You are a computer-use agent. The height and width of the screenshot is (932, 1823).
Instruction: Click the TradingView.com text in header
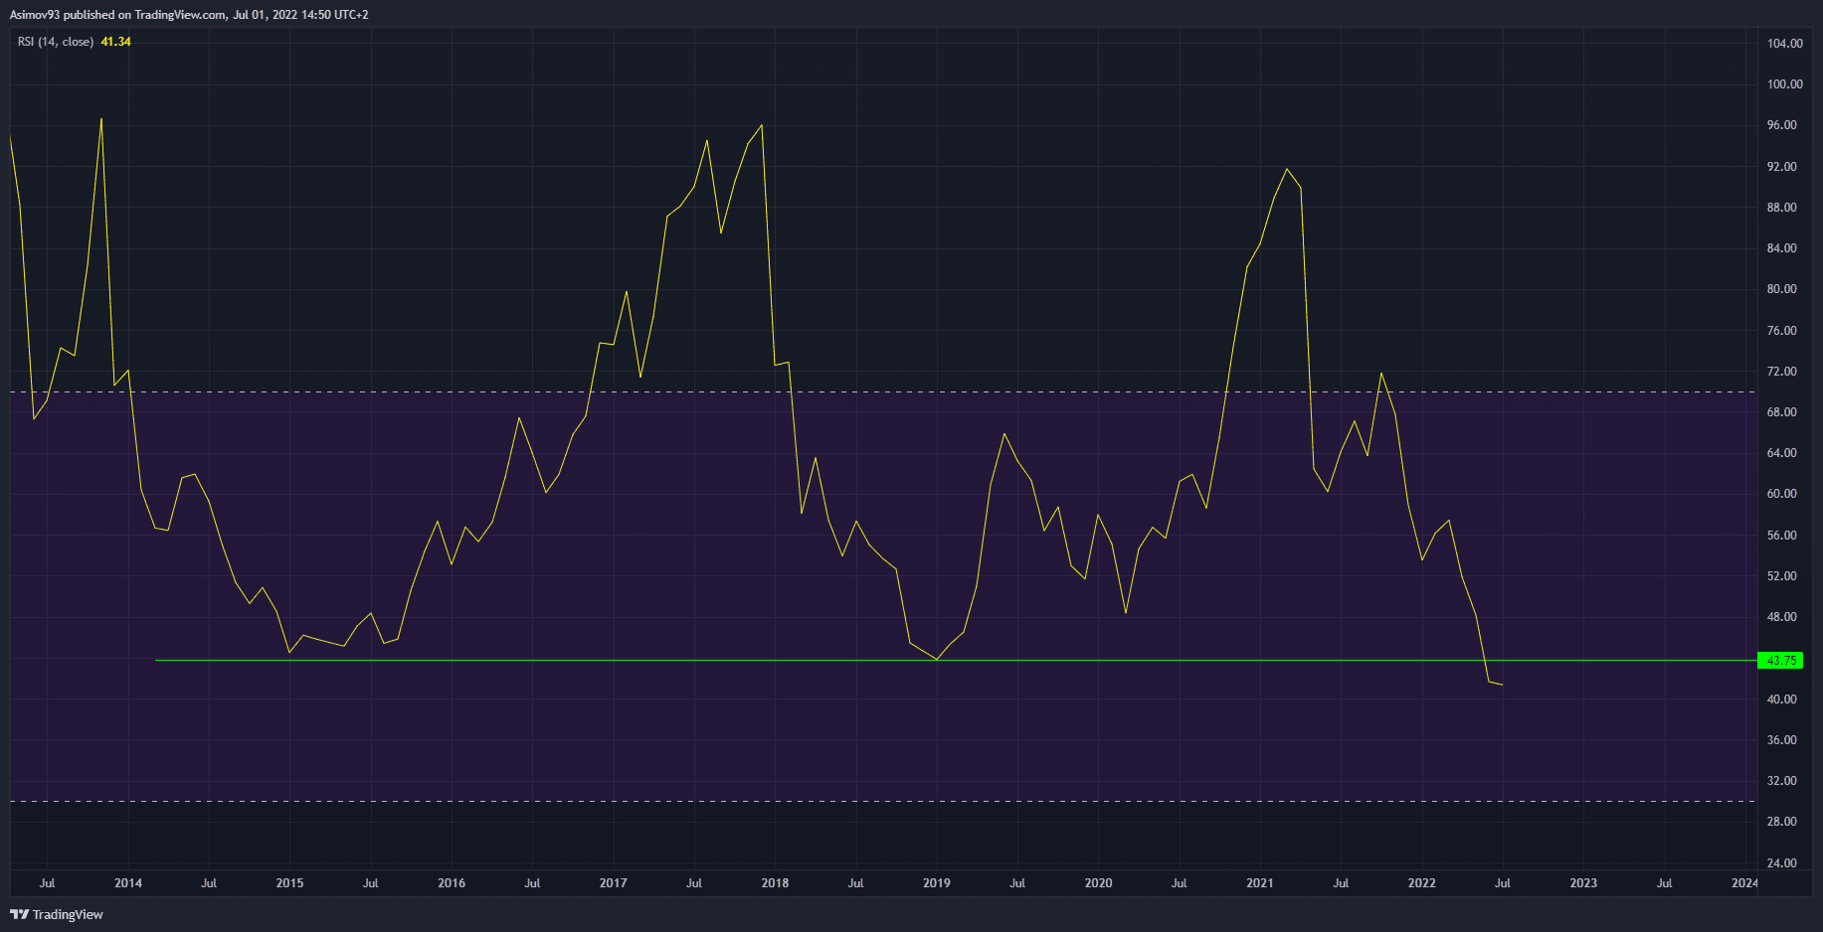180,15
